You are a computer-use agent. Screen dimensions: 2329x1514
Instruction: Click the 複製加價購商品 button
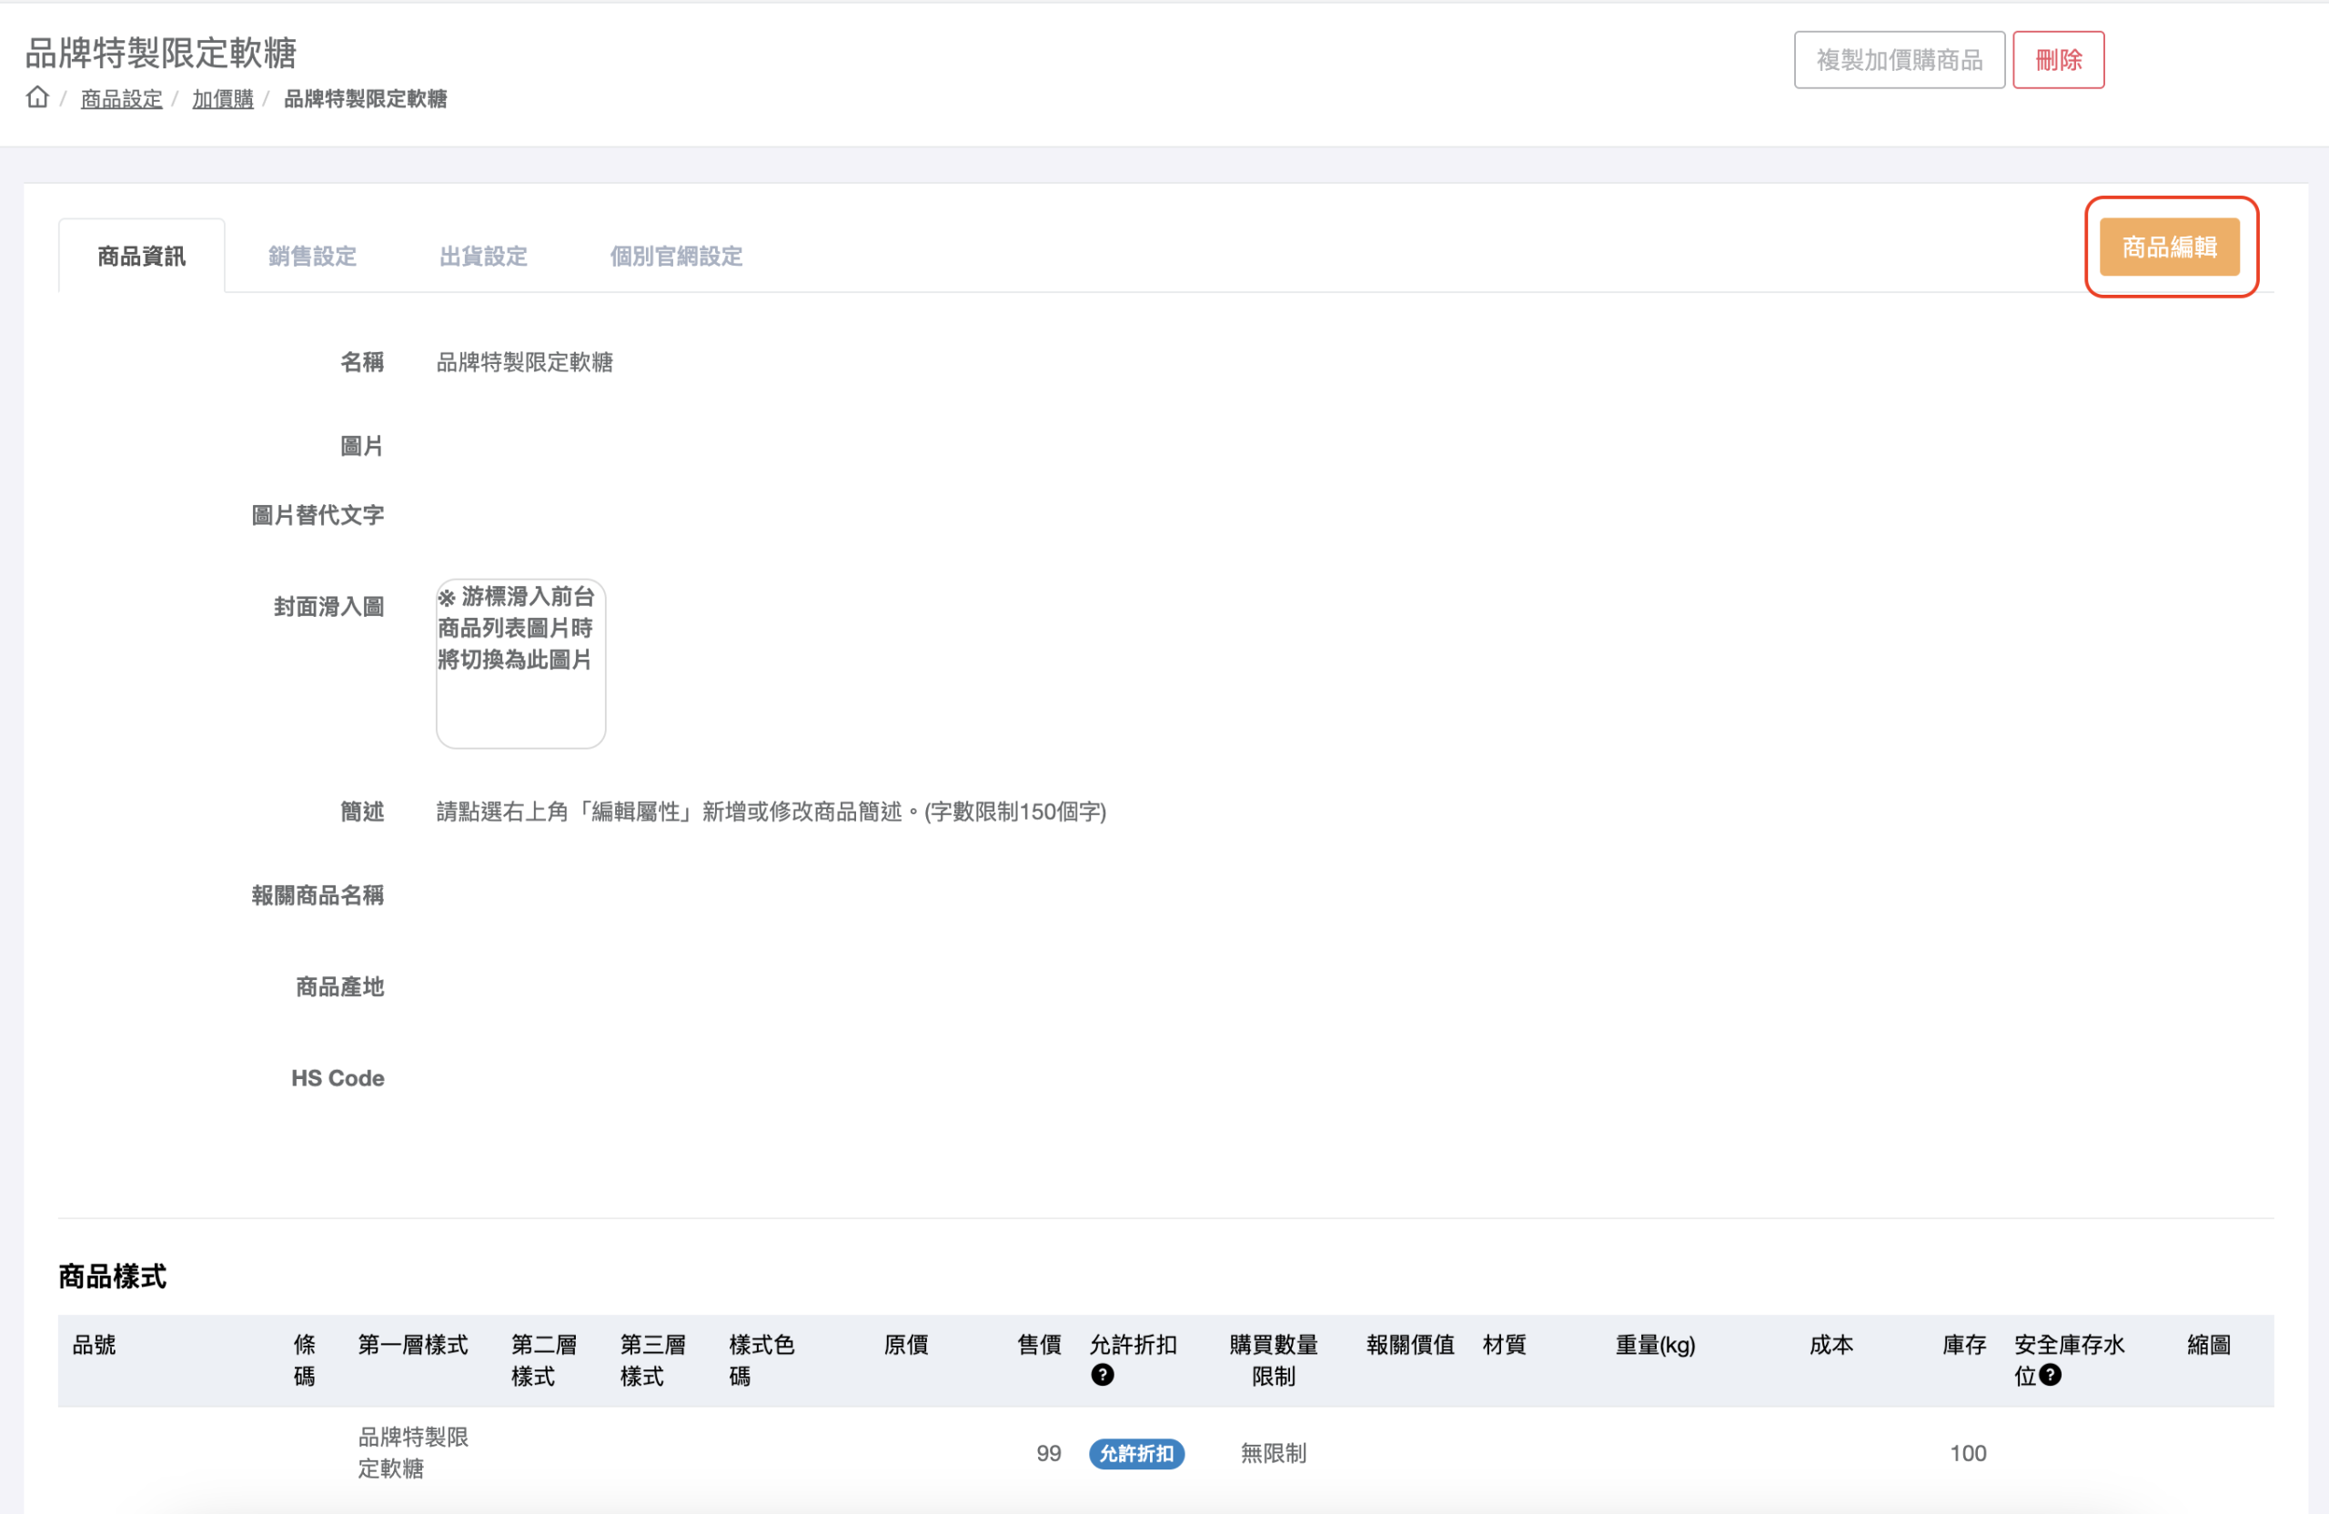click(x=1899, y=60)
